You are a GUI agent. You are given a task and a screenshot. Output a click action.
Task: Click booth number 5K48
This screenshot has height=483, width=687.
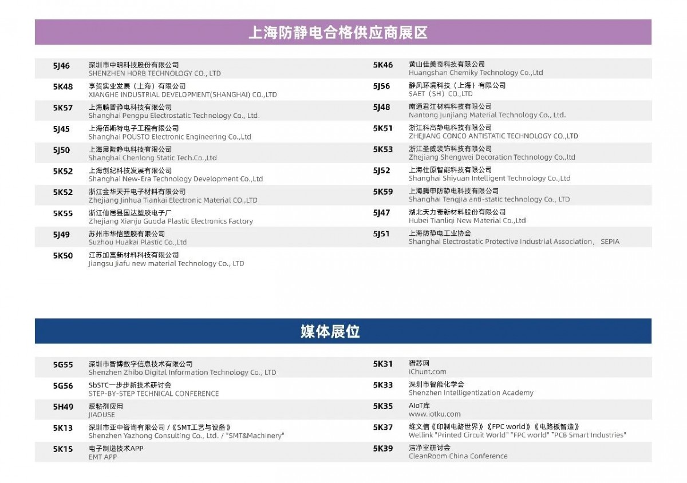click(63, 87)
